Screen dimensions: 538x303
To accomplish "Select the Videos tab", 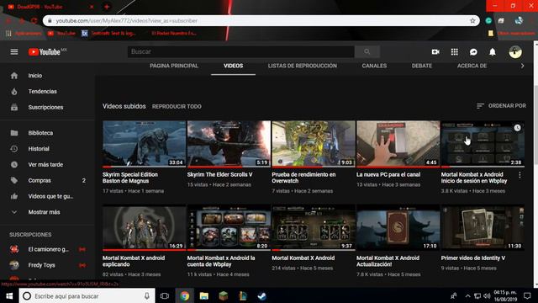I will 234,66.
